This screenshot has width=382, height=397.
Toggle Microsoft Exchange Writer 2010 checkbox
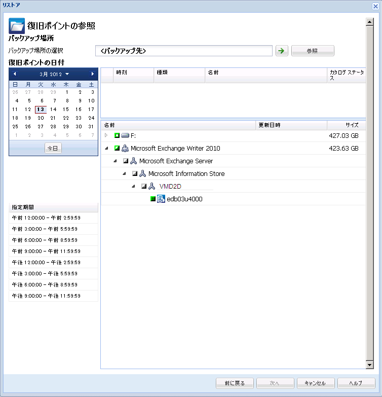[117, 148]
